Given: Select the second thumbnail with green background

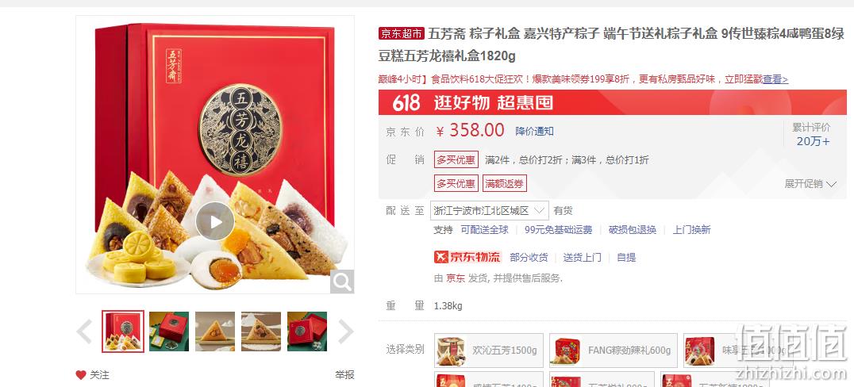Looking at the screenshot, I should 169,331.
